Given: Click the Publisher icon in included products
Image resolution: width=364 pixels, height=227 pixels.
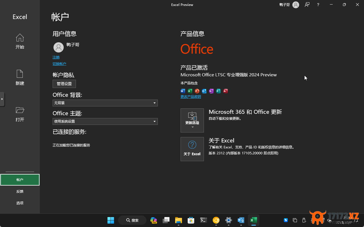Looking at the screenshot, I should pyautogui.click(x=218, y=91).
